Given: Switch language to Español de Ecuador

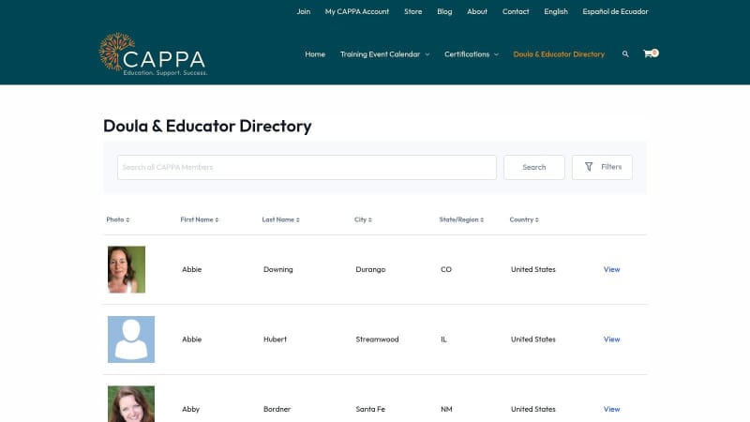Looking at the screenshot, I should (x=615, y=11).
